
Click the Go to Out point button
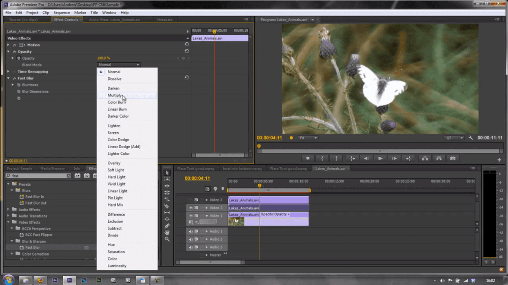click(408, 158)
